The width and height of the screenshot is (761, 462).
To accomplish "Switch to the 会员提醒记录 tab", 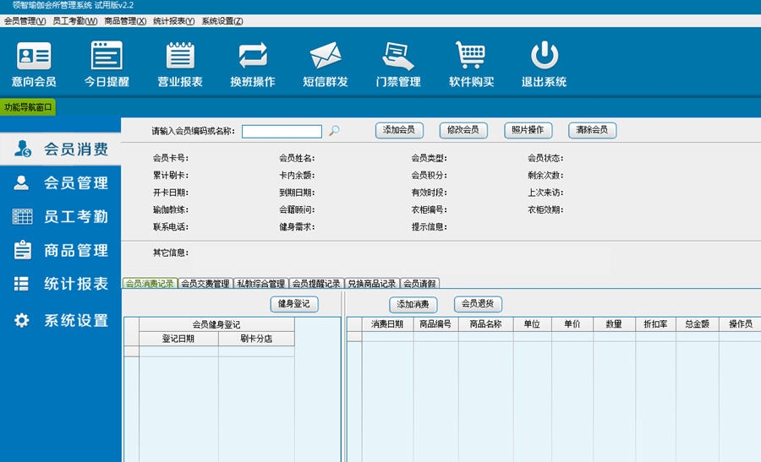I will [x=316, y=284].
